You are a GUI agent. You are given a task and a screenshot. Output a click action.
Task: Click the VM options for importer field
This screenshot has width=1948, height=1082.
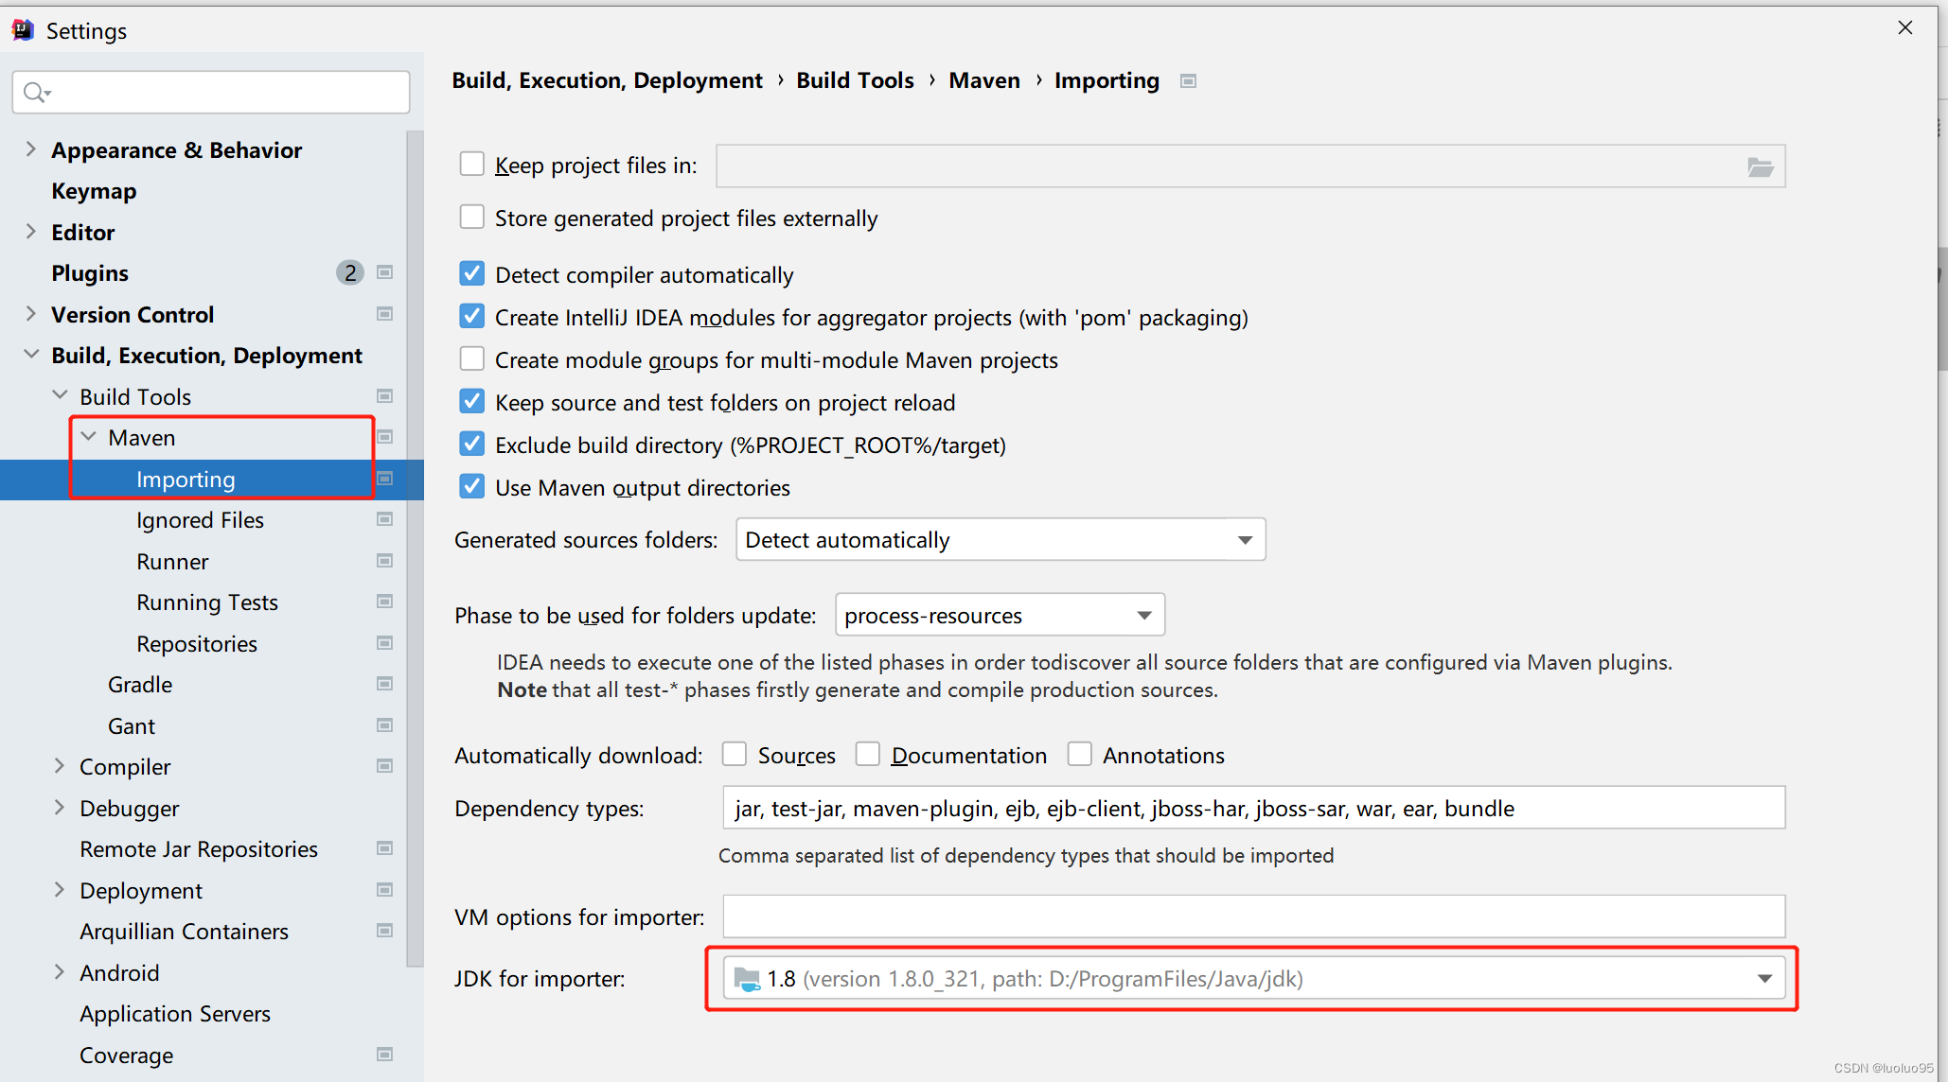[1253, 916]
